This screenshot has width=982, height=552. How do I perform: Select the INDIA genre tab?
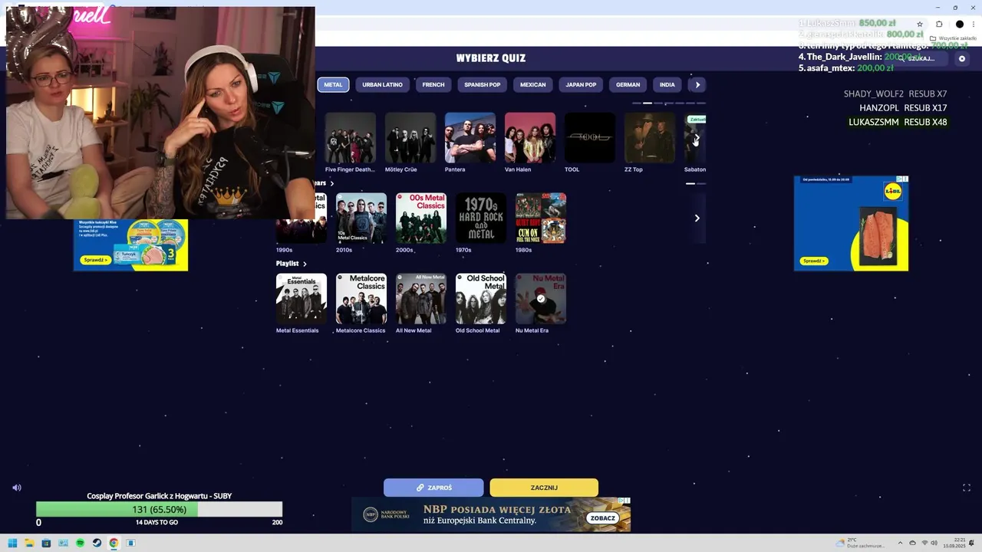[x=667, y=84]
